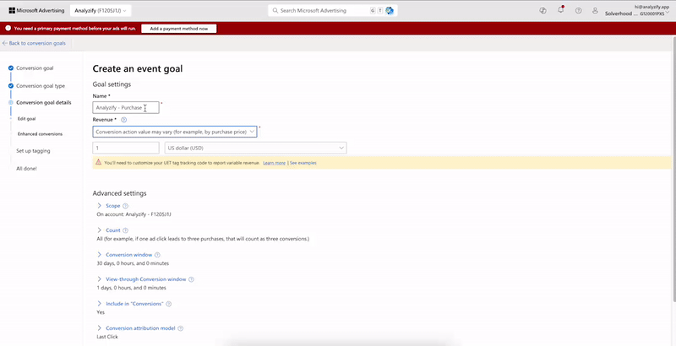Click the T key shortcut badge in search box

[x=380, y=10]
